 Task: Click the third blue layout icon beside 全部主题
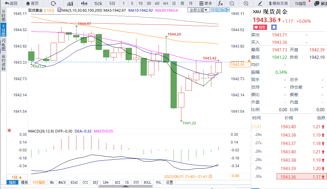pyautogui.click(x=222, y=10)
